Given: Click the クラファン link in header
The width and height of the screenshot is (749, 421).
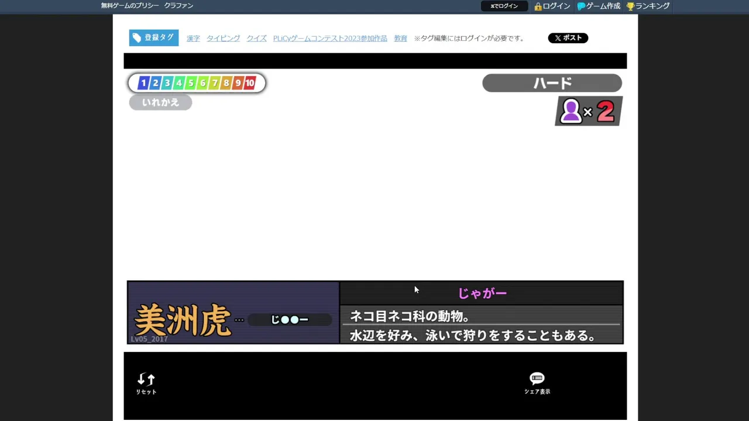Looking at the screenshot, I should (178, 6).
